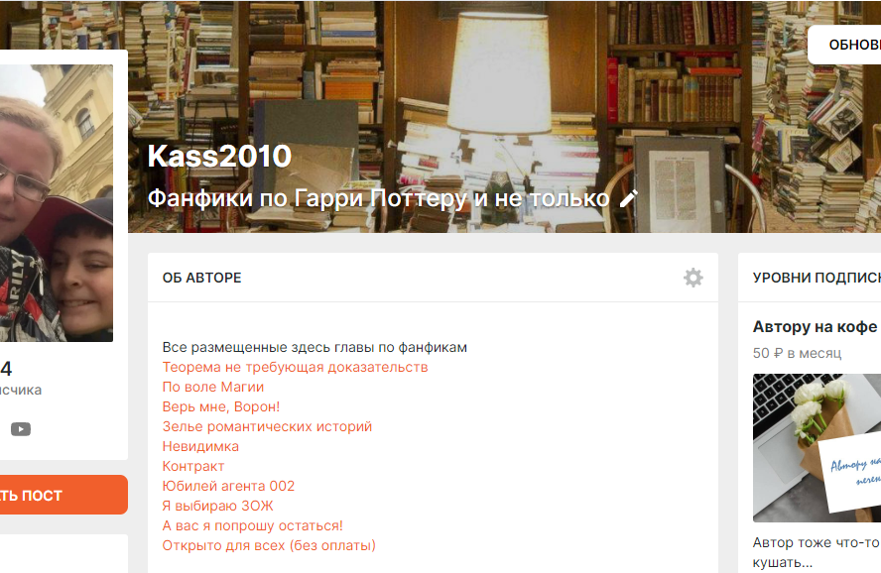Open the Автору на кофе subscription image
Viewport: 881px width, 573px height.
point(817,448)
